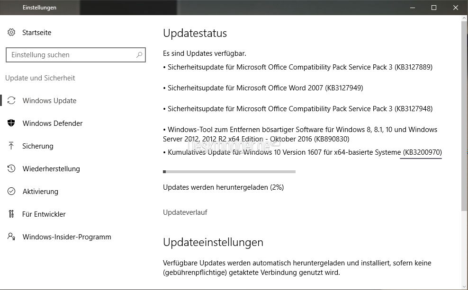This screenshot has height=290, width=468.
Task: Select the Word 2007 KB3127949 update entry
Action: 263,88
